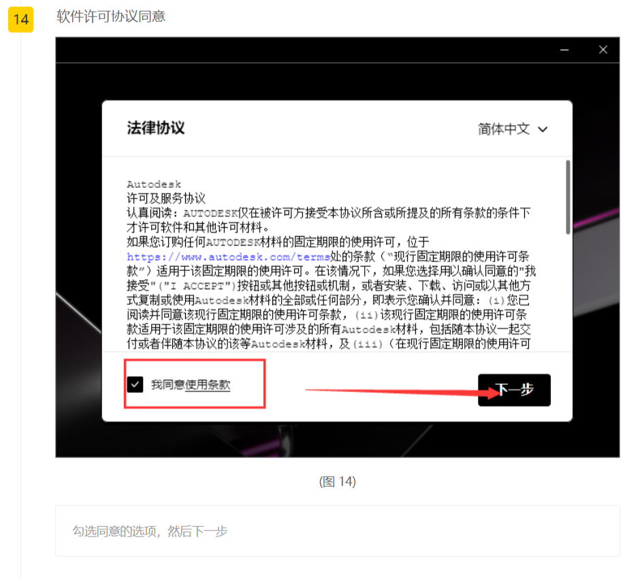
Task: Click the agreement text scrollbar thumb
Action: (x=568, y=197)
